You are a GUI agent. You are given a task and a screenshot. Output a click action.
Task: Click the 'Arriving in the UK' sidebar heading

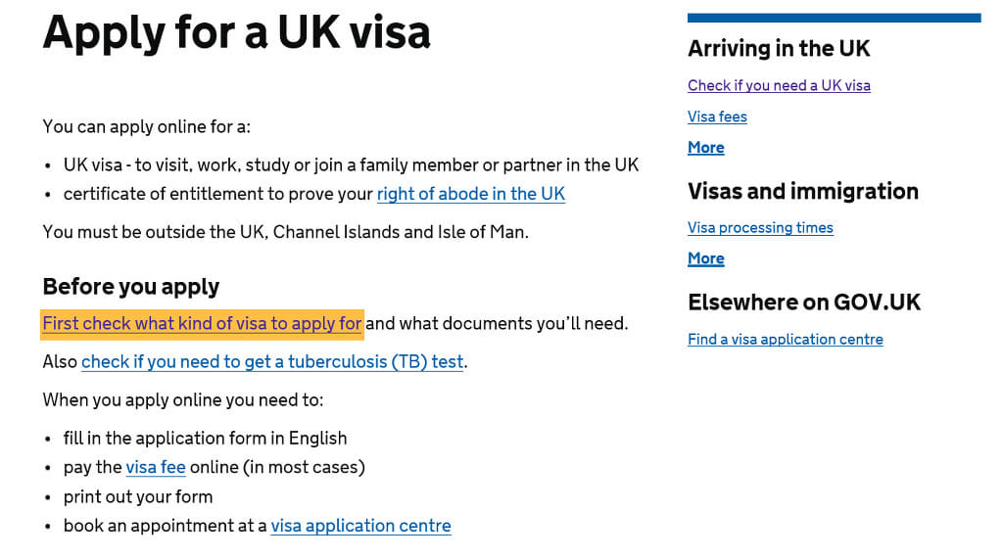tap(779, 49)
